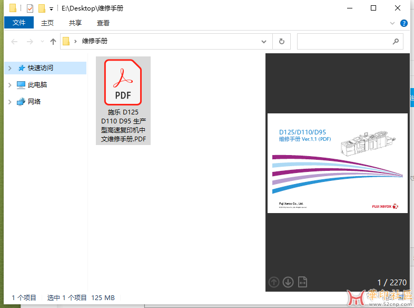
Task: Go to previous page in PDF preview
Action: tap(274, 282)
